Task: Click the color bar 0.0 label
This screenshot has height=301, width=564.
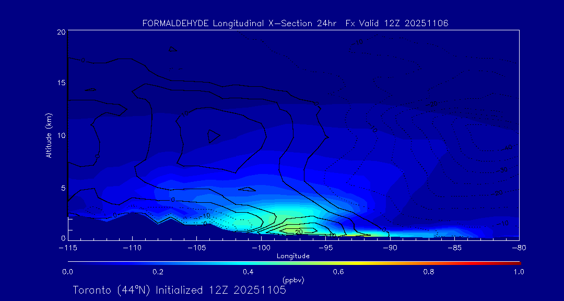Action: coord(67,272)
